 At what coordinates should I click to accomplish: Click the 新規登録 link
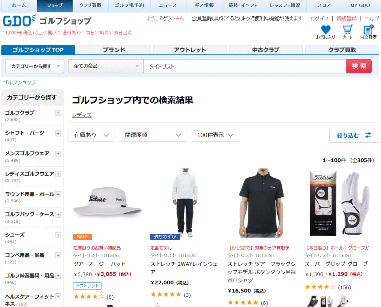click(x=346, y=19)
